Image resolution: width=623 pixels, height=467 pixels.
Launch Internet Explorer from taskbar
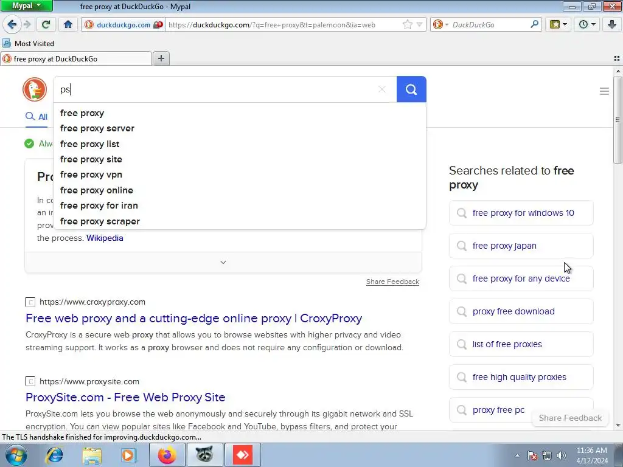click(54, 455)
